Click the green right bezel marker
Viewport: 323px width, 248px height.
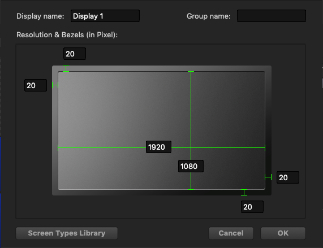tap(268, 177)
